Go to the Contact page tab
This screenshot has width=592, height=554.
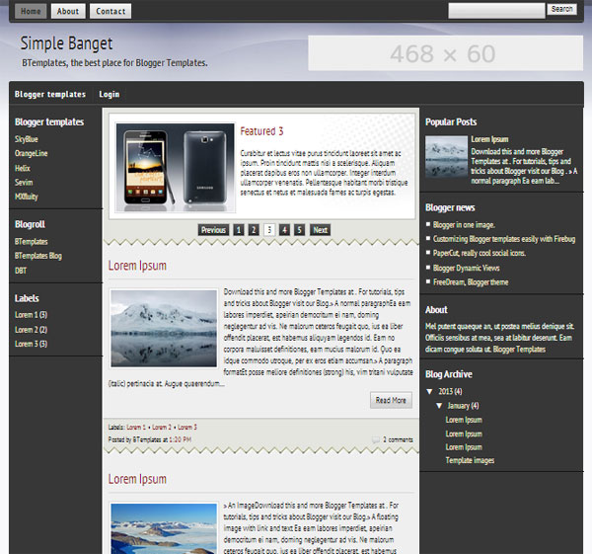click(110, 11)
